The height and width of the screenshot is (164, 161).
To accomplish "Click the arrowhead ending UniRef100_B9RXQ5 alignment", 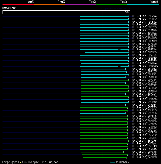I will (127, 72).
